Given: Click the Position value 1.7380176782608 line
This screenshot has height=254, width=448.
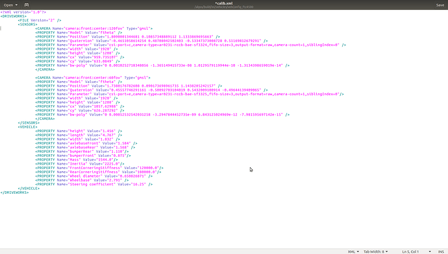Looking at the screenshot, I should 129,86.
